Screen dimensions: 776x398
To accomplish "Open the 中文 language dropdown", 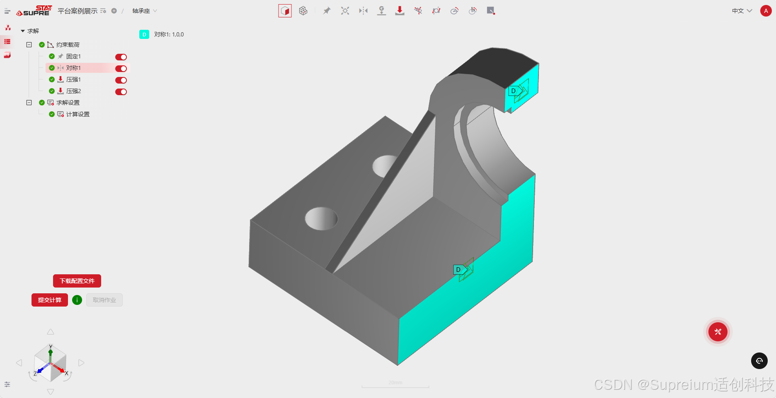I will 742,11.
